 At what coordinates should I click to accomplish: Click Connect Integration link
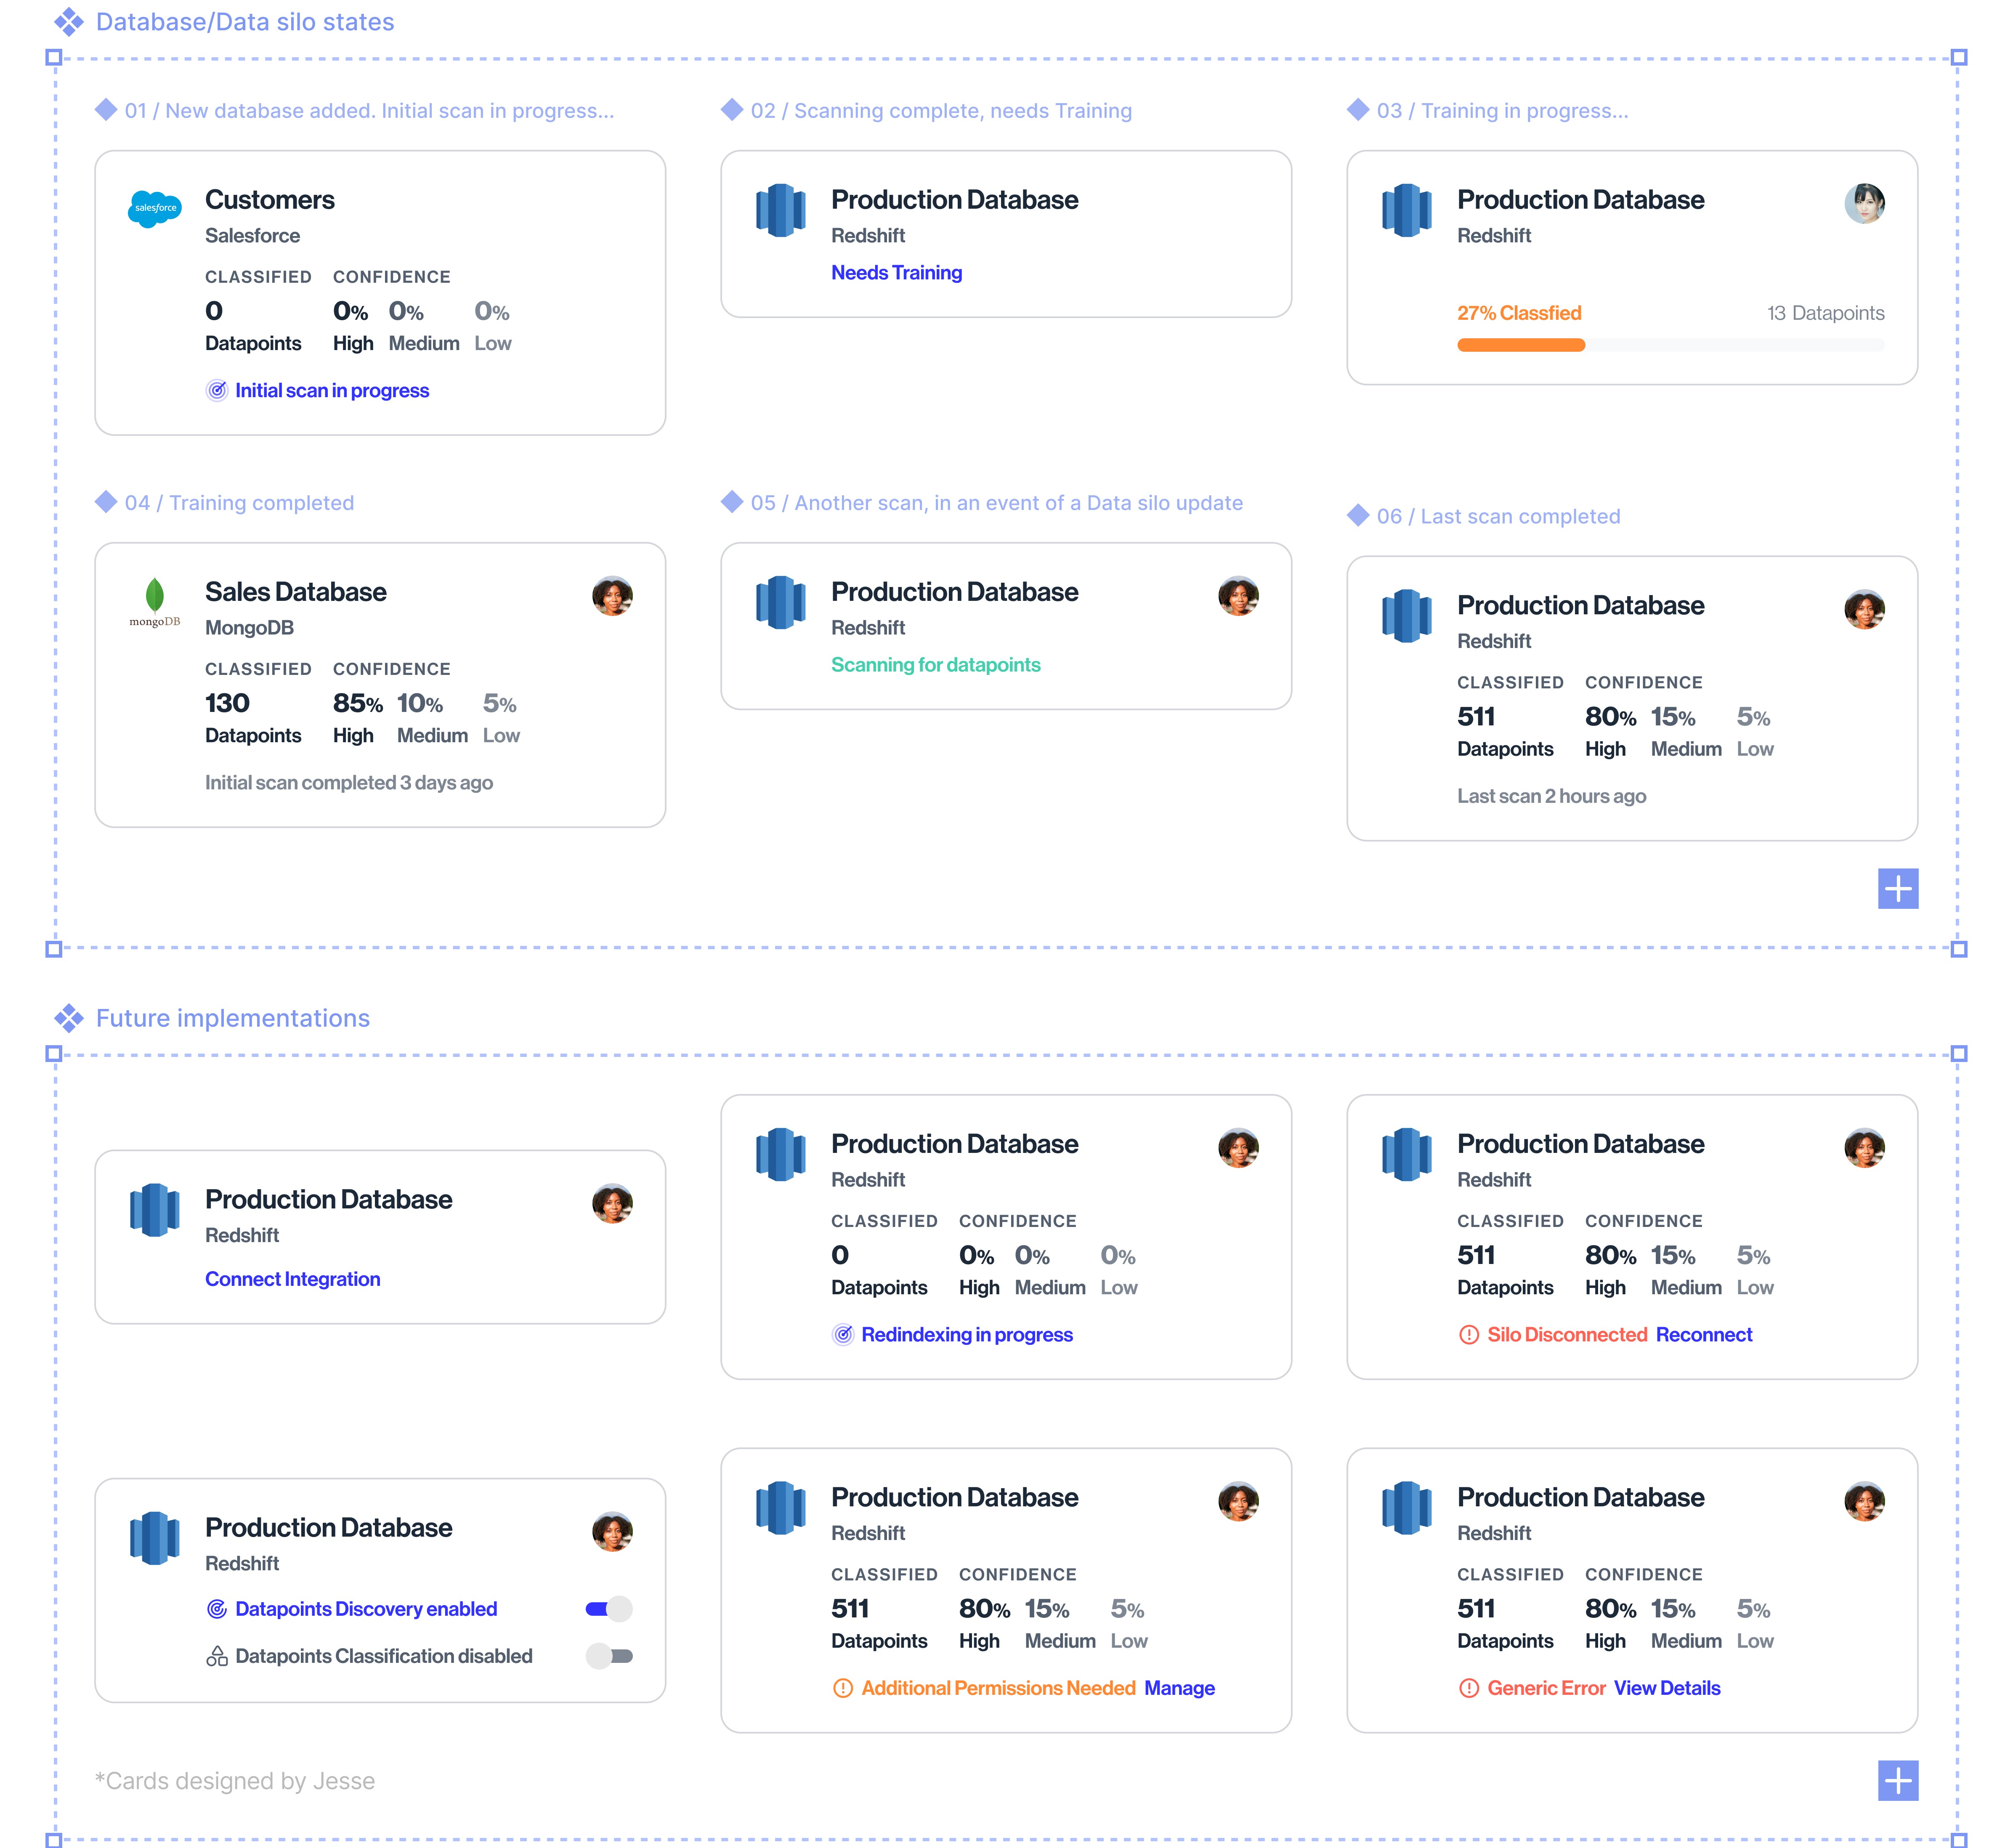292,1279
